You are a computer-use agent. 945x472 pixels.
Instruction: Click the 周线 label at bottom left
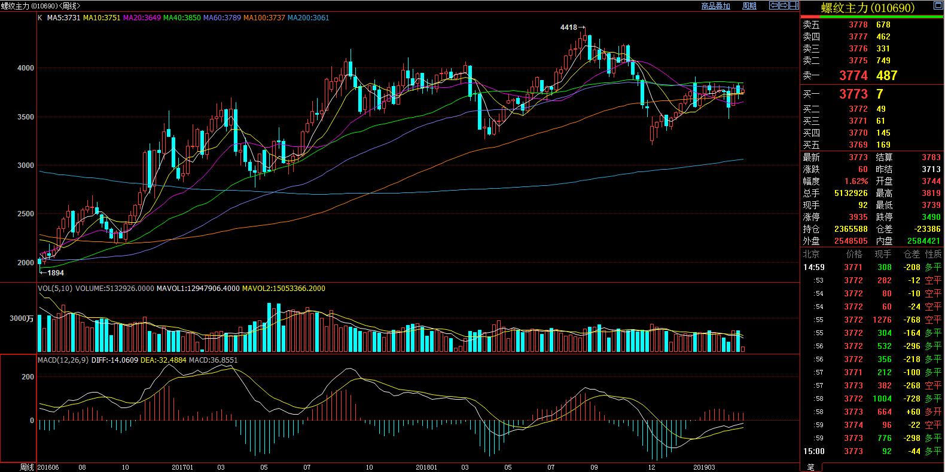pyautogui.click(x=27, y=467)
